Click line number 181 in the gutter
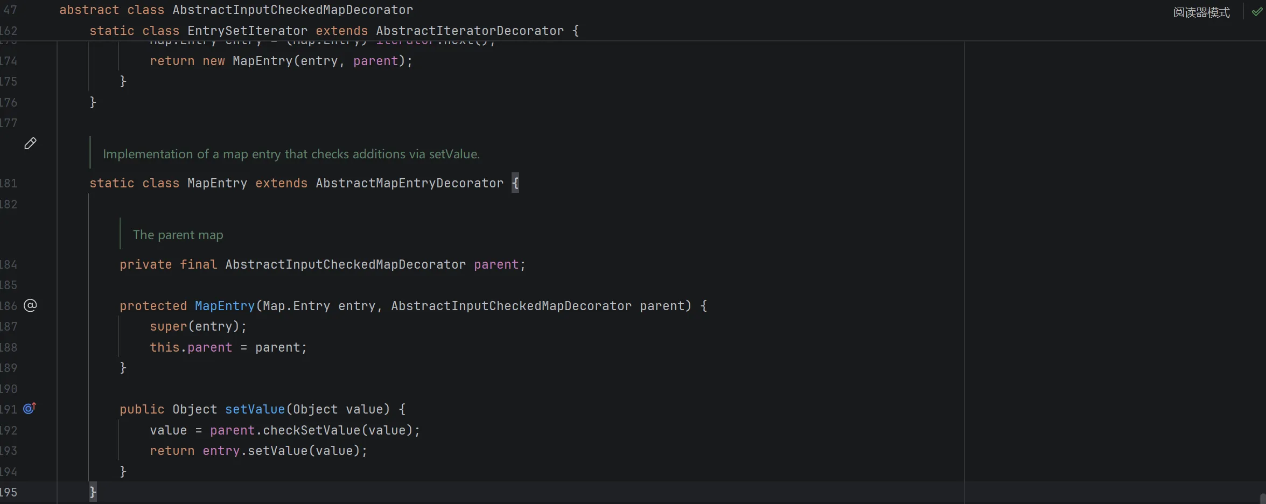The image size is (1266, 504). pyautogui.click(x=9, y=183)
